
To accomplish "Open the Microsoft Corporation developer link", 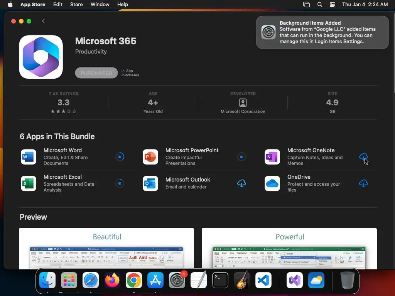I will [x=243, y=111].
